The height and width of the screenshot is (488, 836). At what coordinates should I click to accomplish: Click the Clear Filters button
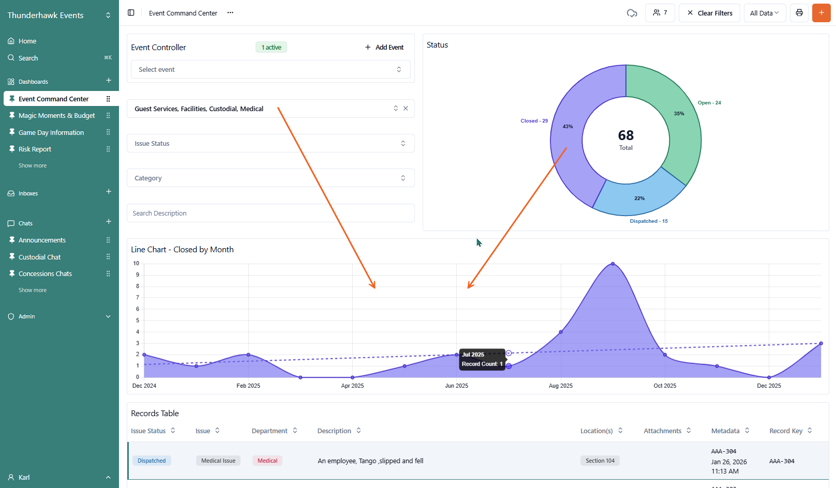click(x=709, y=13)
